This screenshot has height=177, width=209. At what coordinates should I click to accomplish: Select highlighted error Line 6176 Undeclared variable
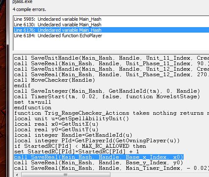111,30
